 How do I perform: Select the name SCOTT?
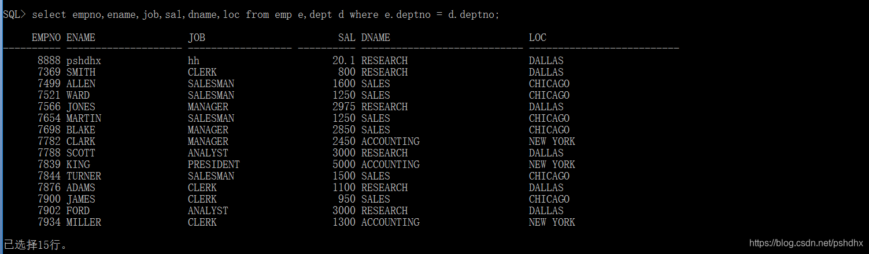[81, 153]
